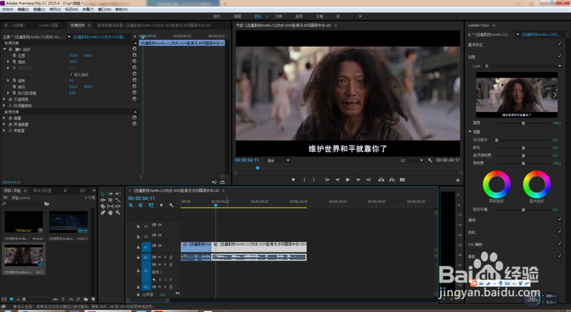Open program monitor settings wrench

430,160
